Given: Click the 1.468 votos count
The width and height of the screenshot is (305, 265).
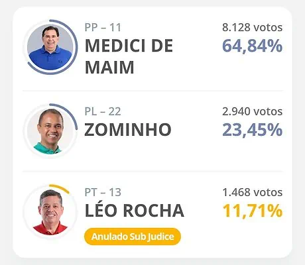Looking at the screenshot, I should (252, 192).
